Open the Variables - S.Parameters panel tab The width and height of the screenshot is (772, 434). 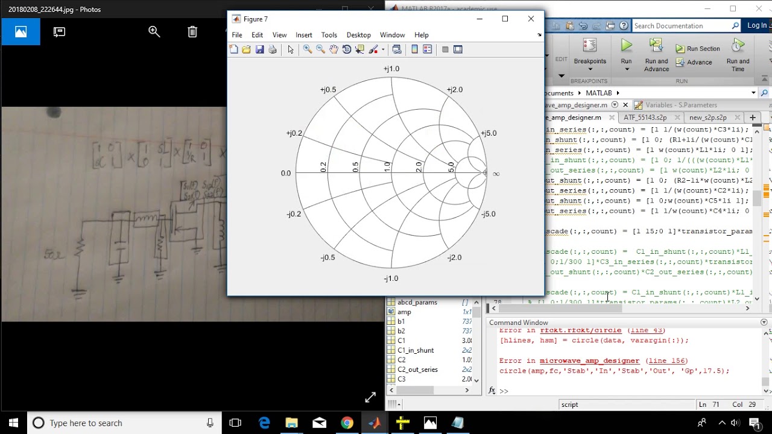[676, 105]
